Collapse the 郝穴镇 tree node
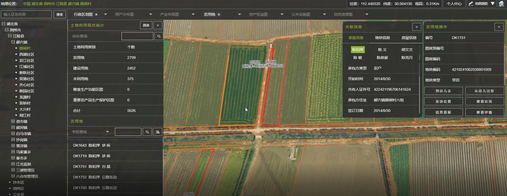Image resolution: width=507 pixels, height=196 pixels. click(x=13, y=42)
